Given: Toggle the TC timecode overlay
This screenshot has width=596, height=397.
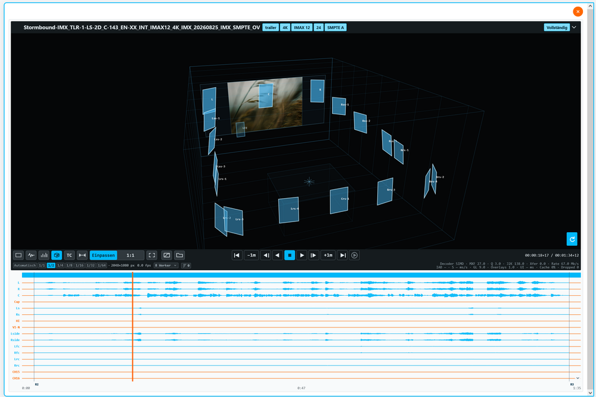Looking at the screenshot, I should coord(69,255).
